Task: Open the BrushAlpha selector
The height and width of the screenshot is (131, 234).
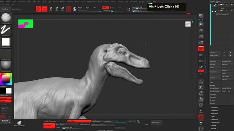Action: coord(6,43)
